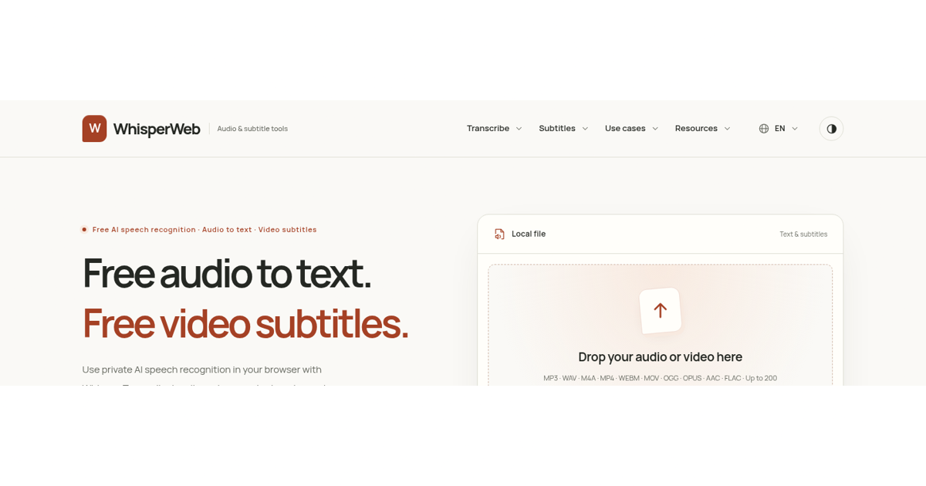Open the WhisperWeb home link text
Viewport: 926px width, 486px height.
pos(157,129)
